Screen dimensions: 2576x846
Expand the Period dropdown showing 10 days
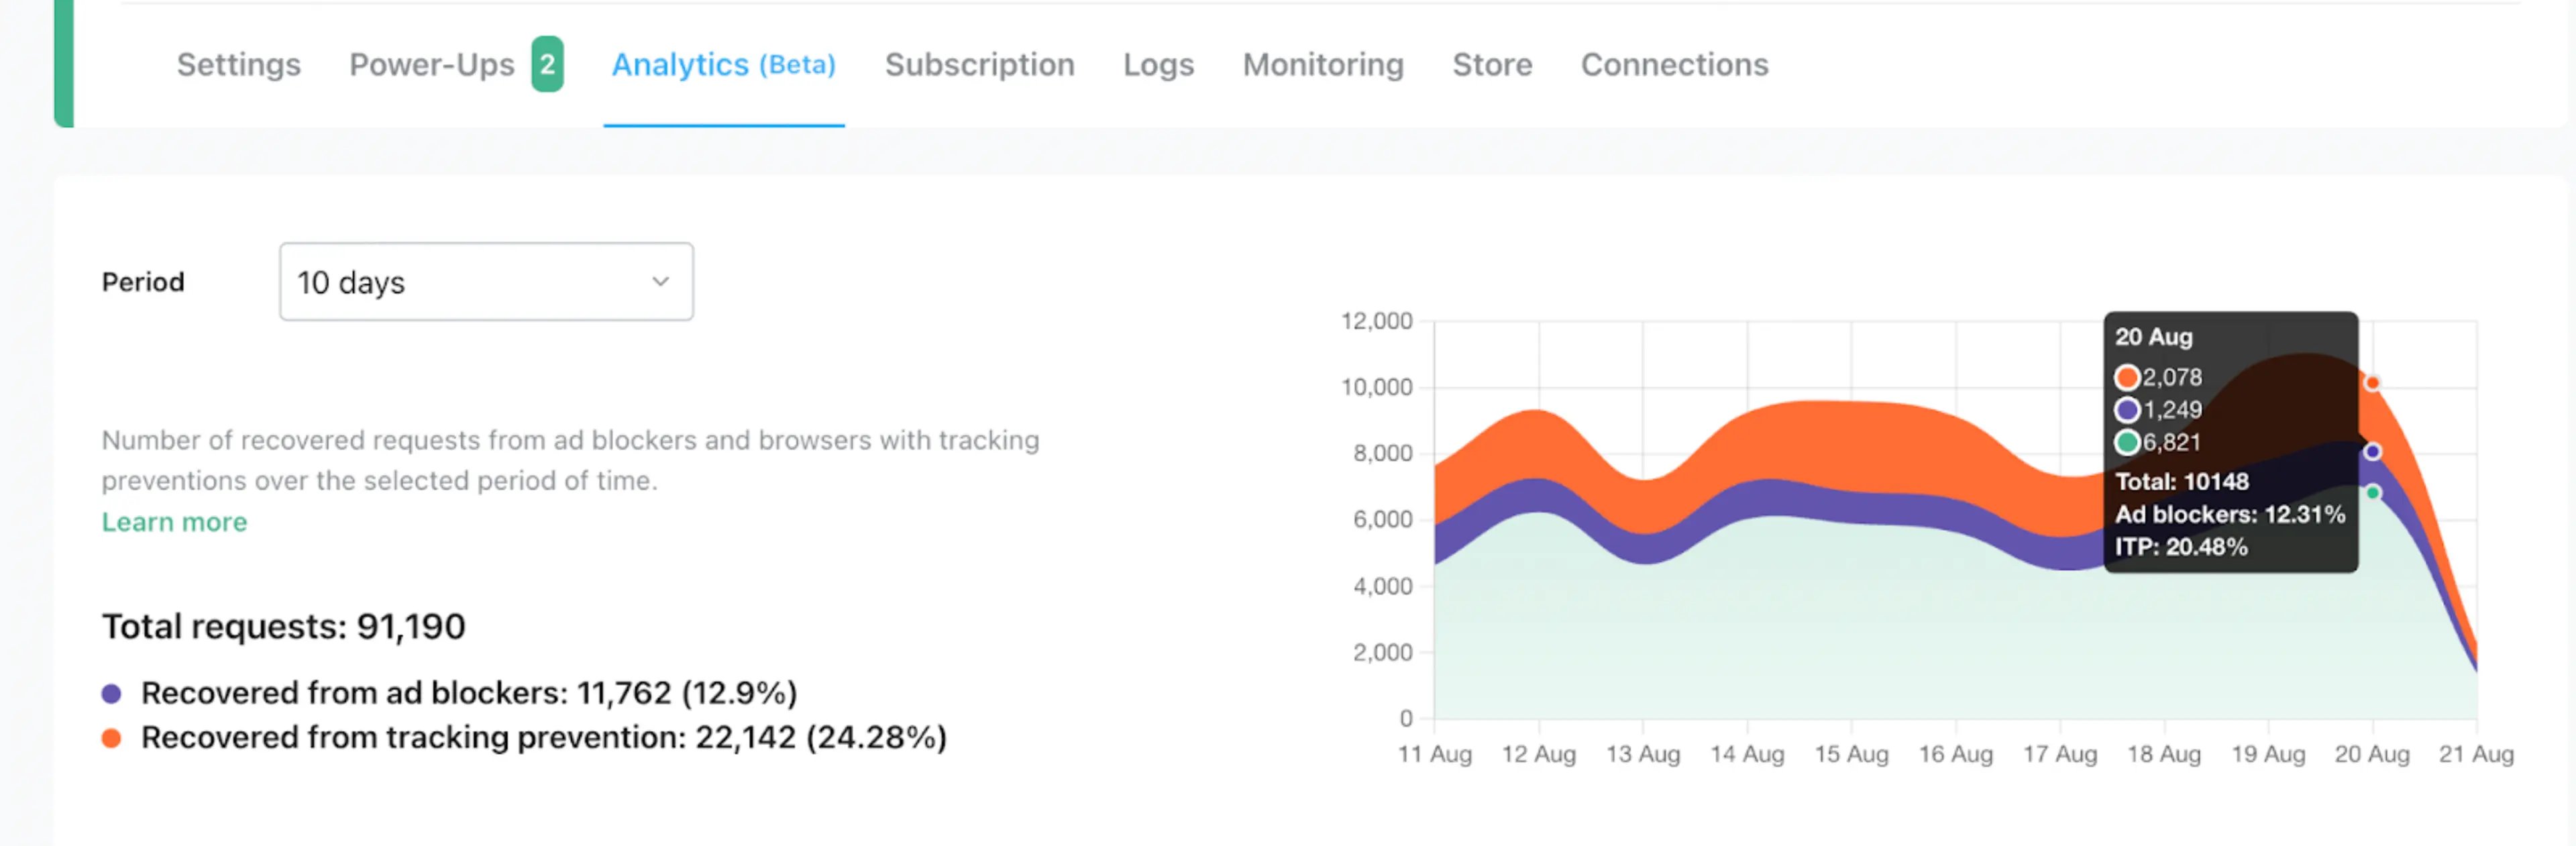486,282
